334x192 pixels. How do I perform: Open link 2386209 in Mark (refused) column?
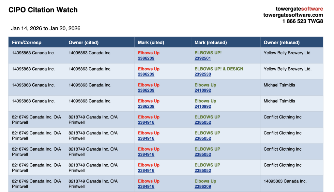pos(203,186)
